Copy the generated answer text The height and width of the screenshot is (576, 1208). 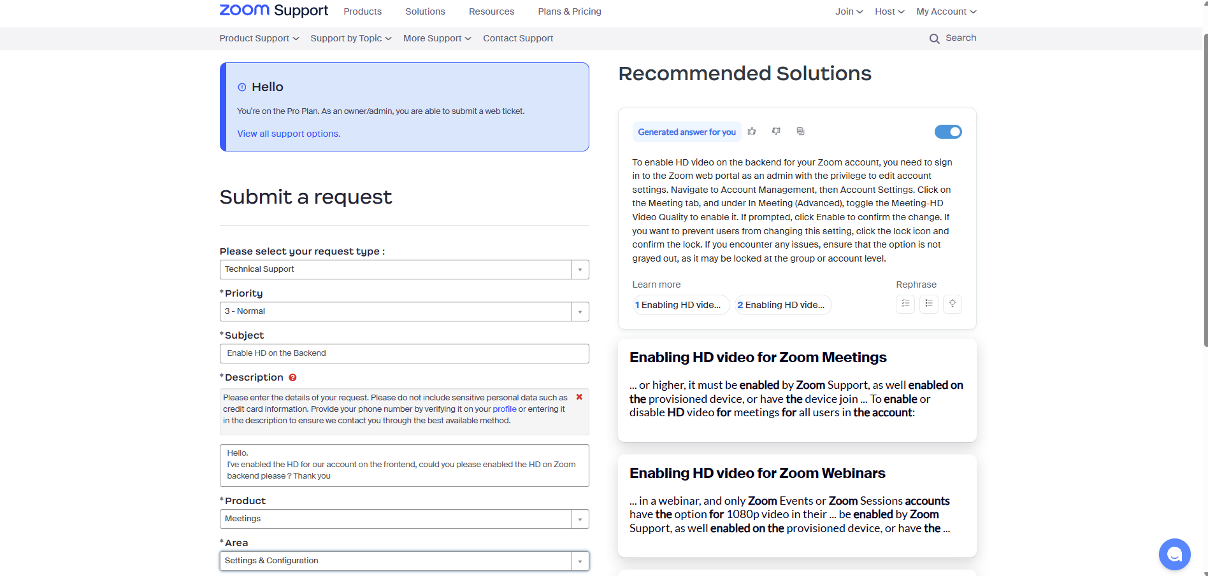(x=800, y=131)
